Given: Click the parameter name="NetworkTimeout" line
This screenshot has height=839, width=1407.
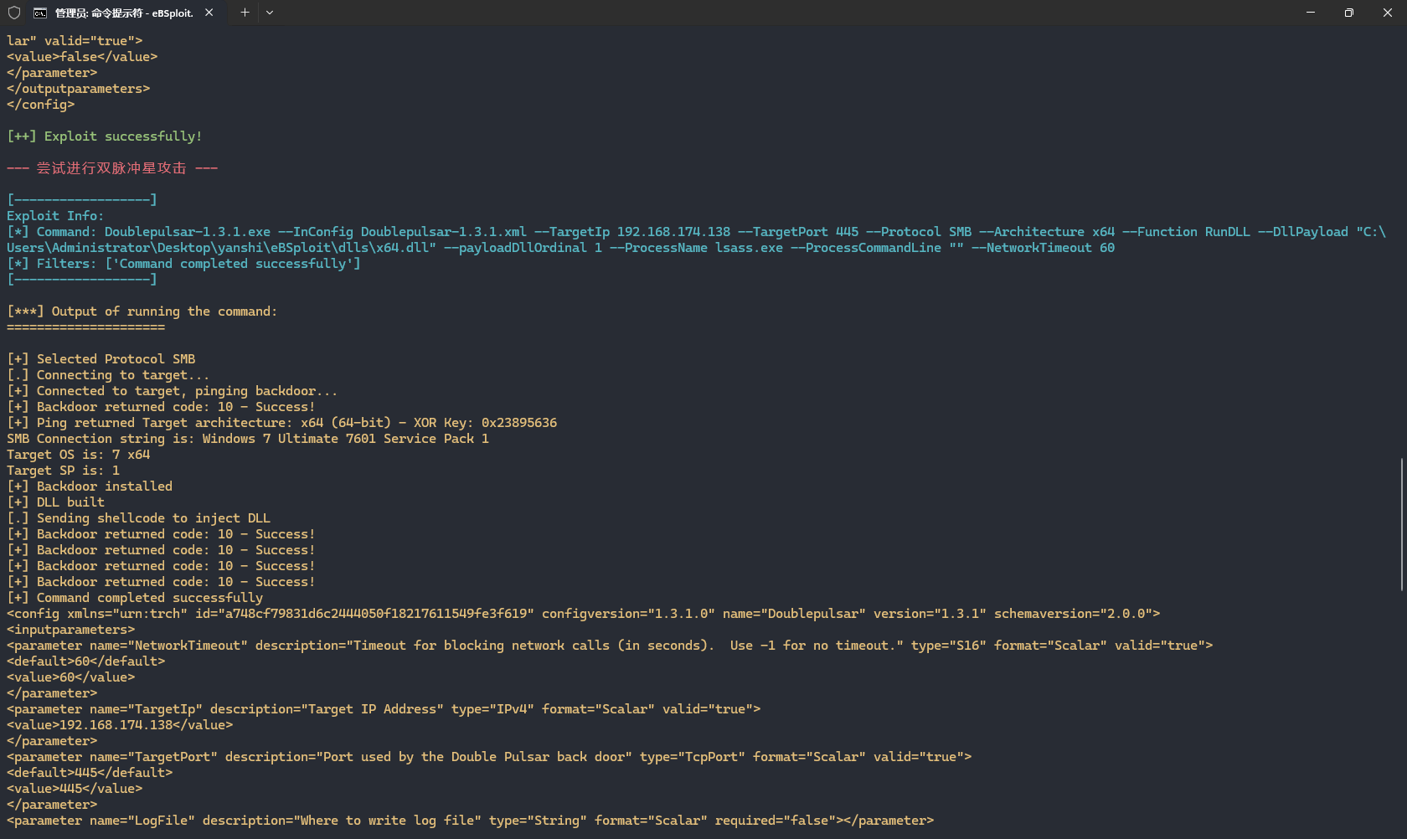Looking at the screenshot, I should tap(610, 646).
